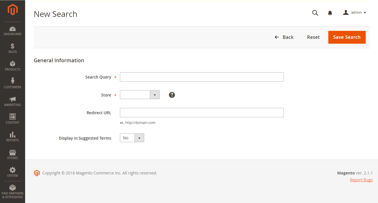Screen dimensions: 378x203
Task: Click the Store scope help icon
Action: (x=172, y=95)
